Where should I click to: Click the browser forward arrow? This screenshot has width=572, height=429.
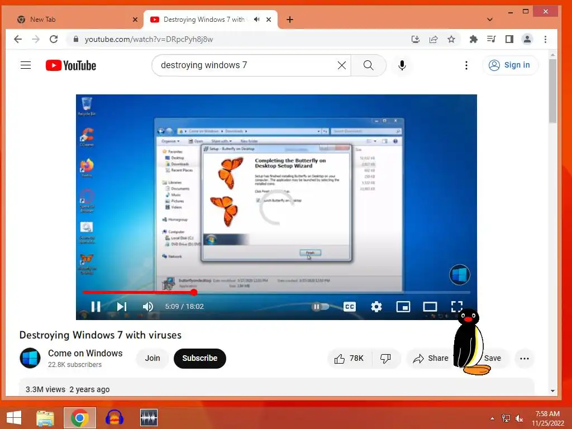tap(36, 39)
